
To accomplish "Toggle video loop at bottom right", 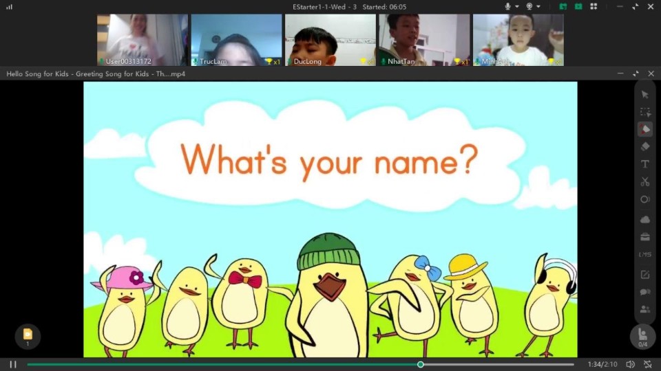I will click(647, 364).
